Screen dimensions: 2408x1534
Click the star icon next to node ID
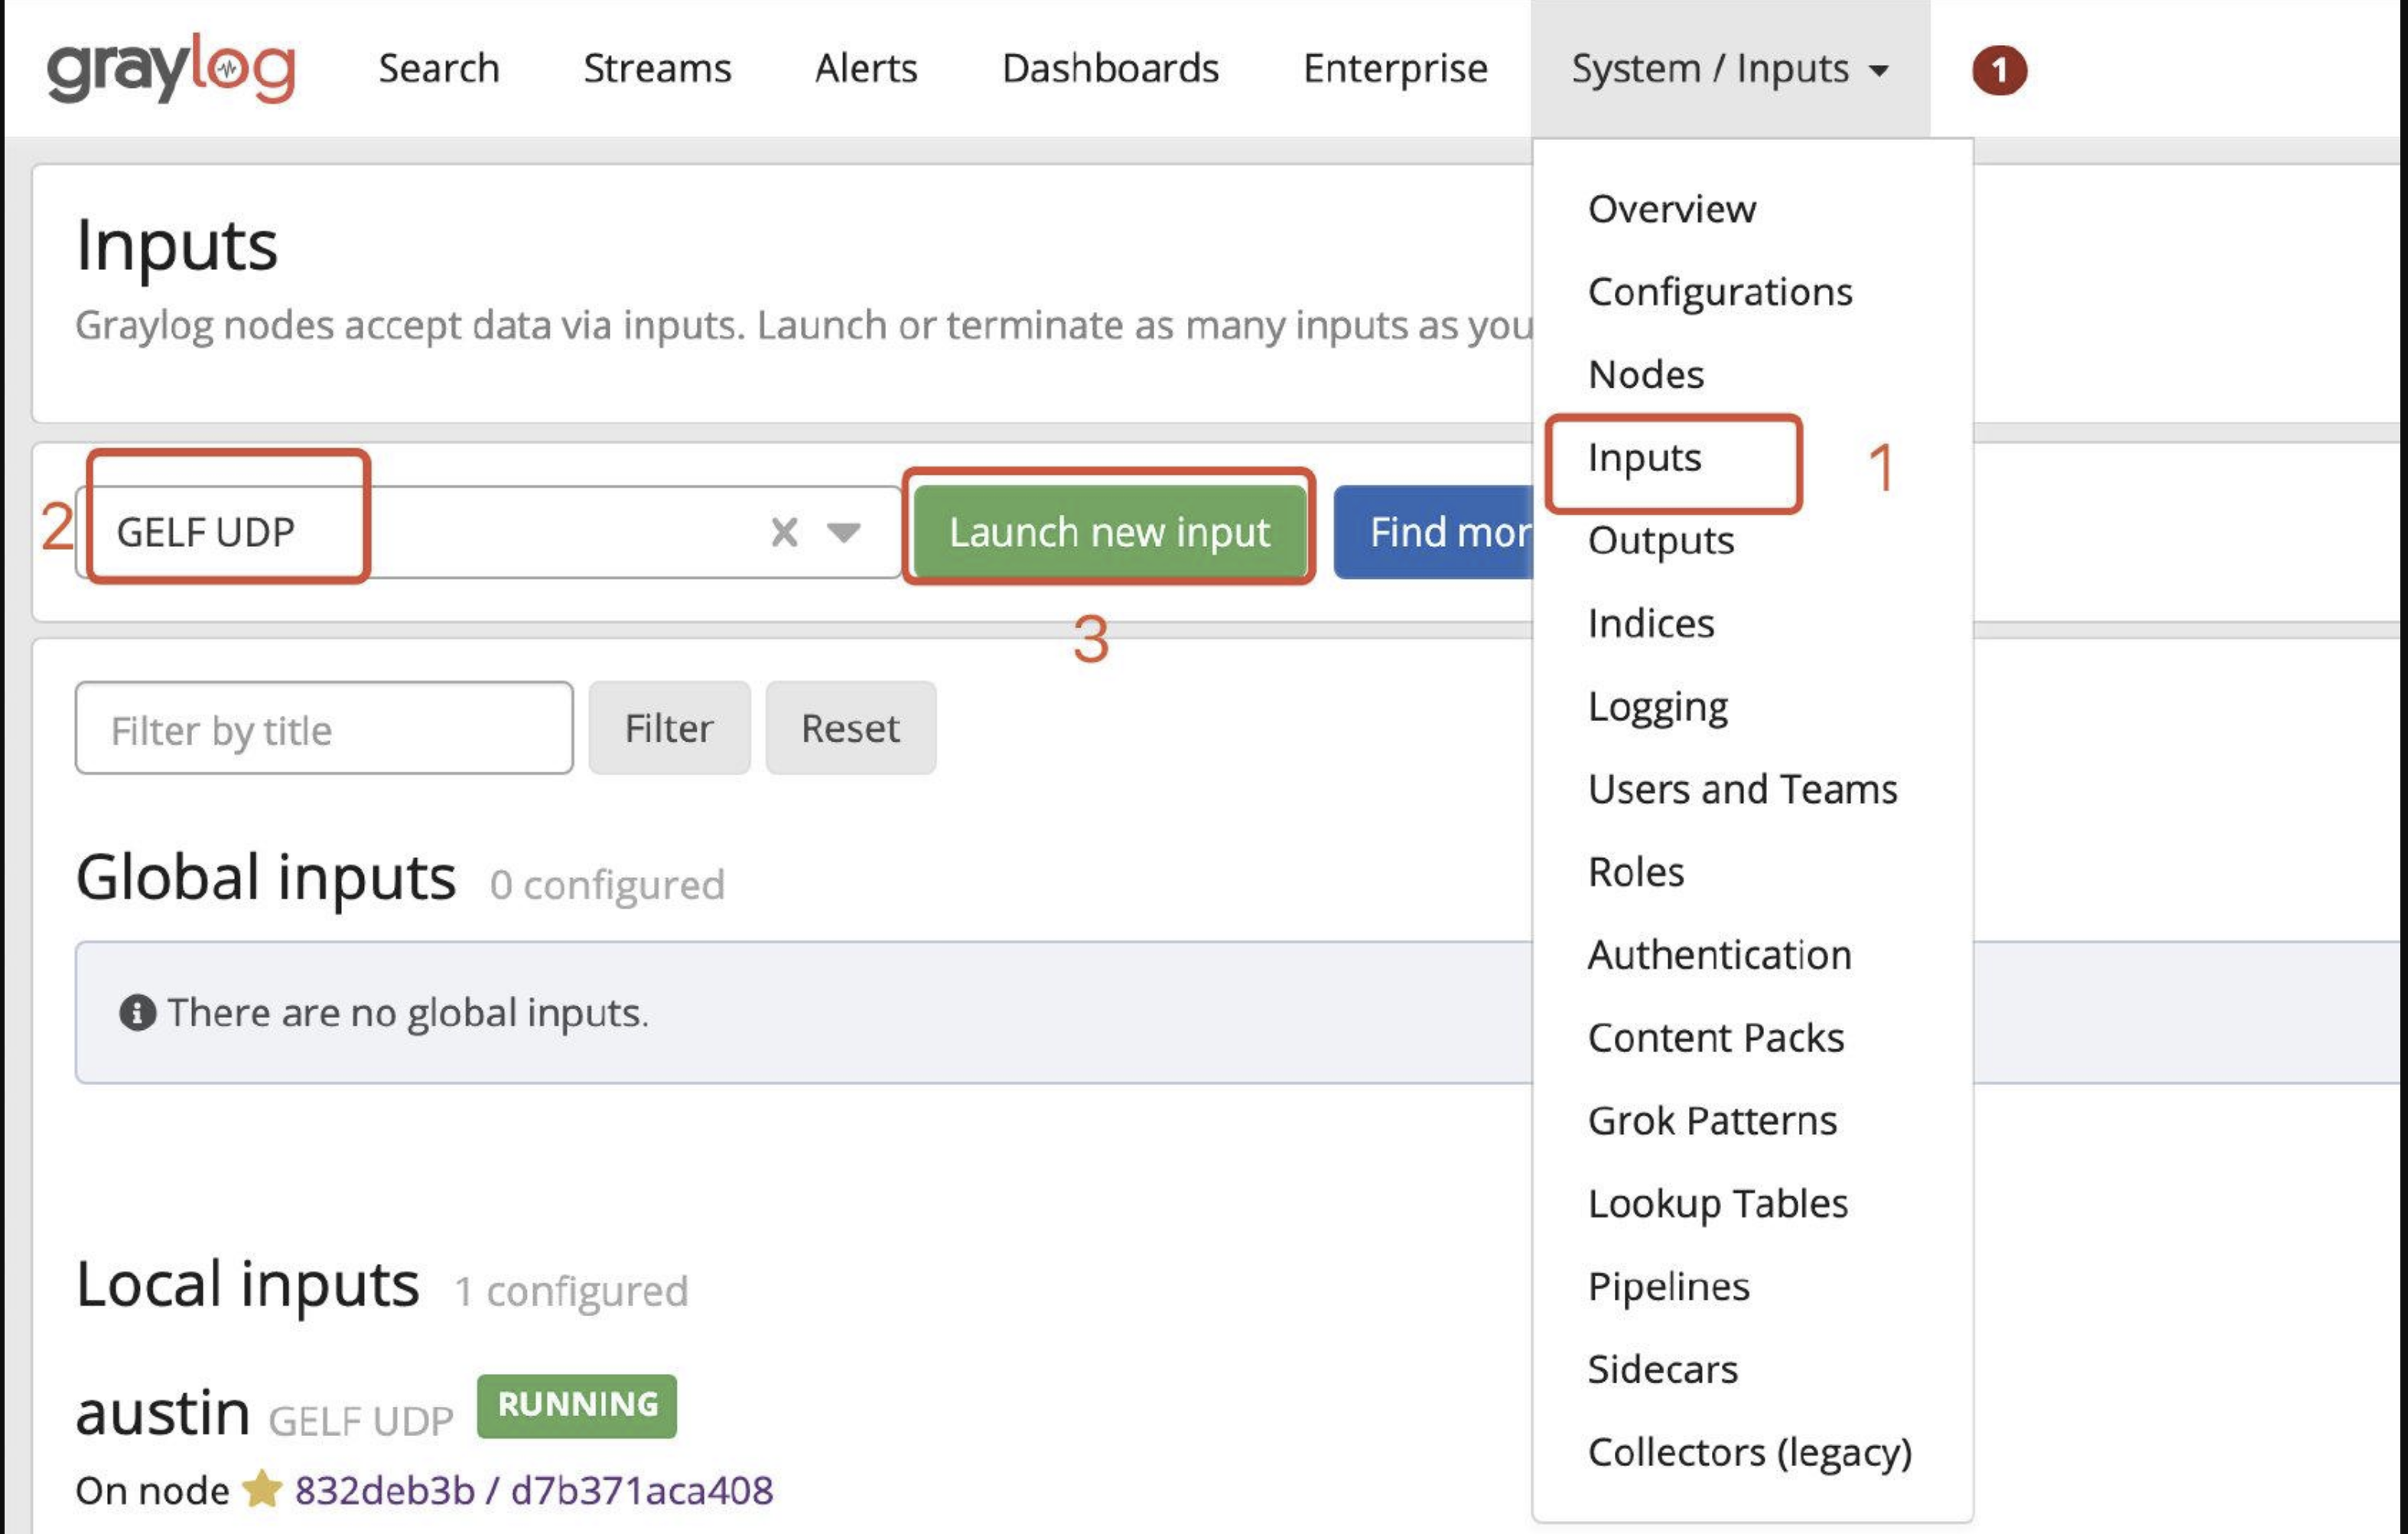pyautogui.click(x=263, y=1489)
